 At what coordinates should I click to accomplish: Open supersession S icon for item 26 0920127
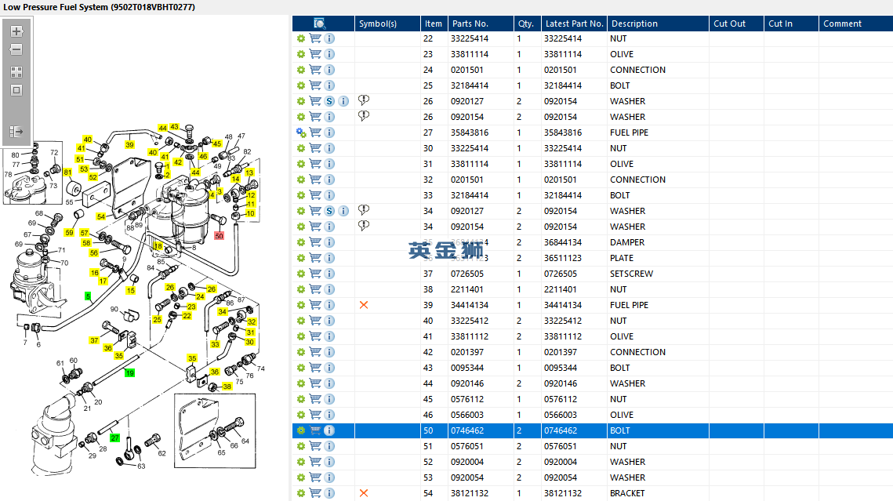click(x=329, y=101)
